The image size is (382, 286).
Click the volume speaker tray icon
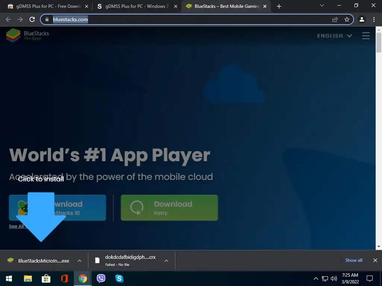coord(334,279)
